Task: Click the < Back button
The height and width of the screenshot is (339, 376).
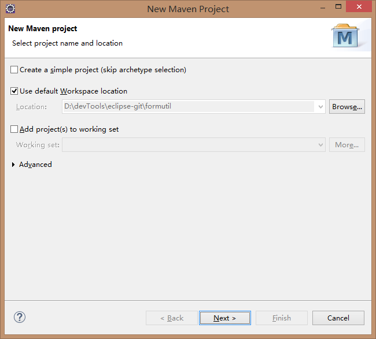Action: (172, 318)
